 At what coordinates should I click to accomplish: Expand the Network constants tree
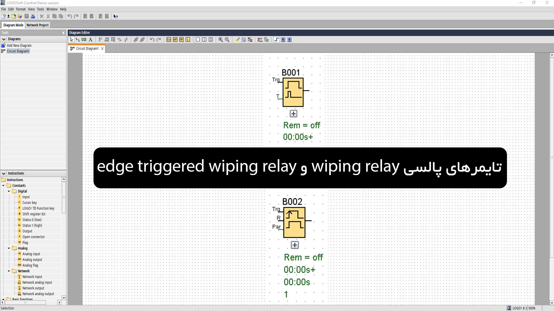[8, 271]
